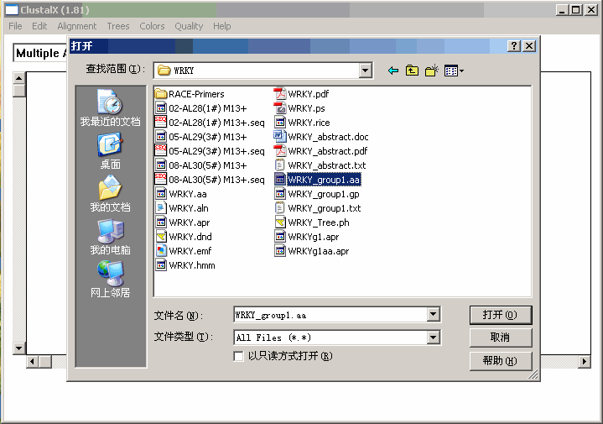The height and width of the screenshot is (424, 603).
Task: Select file WRKY.ps
Action: pyautogui.click(x=299, y=108)
